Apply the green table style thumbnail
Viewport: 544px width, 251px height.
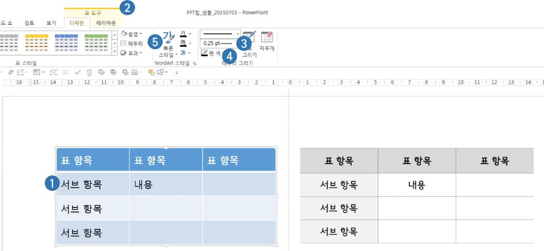(x=96, y=43)
